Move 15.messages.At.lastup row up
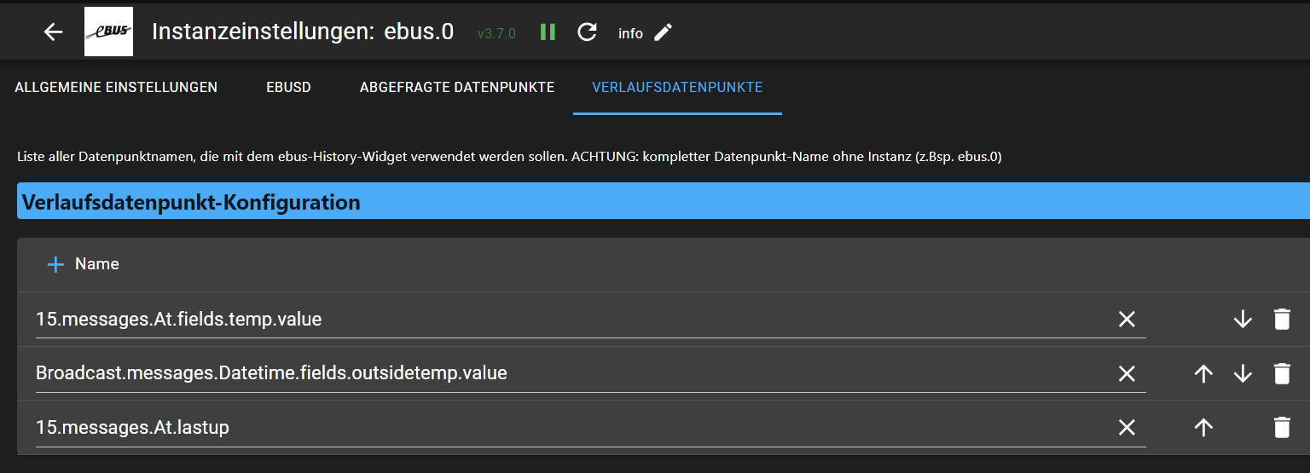This screenshot has height=473, width=1310. coord(1203,427)
